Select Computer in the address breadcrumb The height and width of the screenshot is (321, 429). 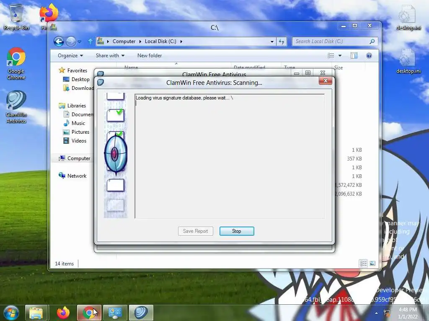pyautogui.click(x=124, y=41)
